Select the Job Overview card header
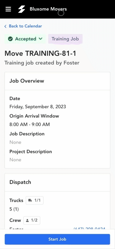Viewport: 115px width, 249px height. click(x=57, y=81)
